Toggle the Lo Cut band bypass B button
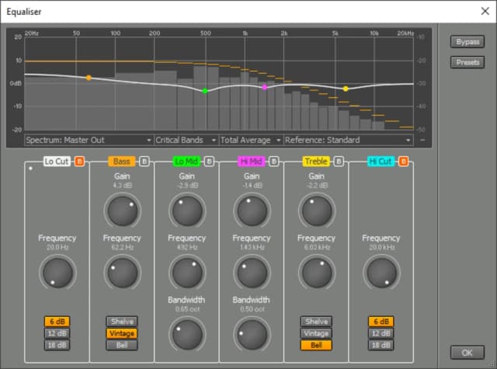The image size is (497, 369). click(x=79, y=162)
